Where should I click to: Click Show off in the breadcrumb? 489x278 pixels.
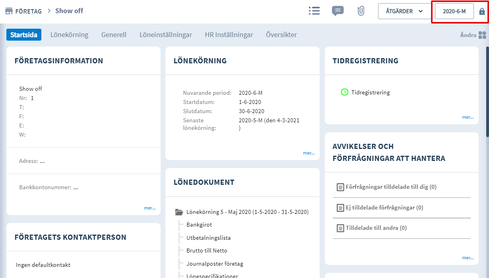(x=69, y=11)
